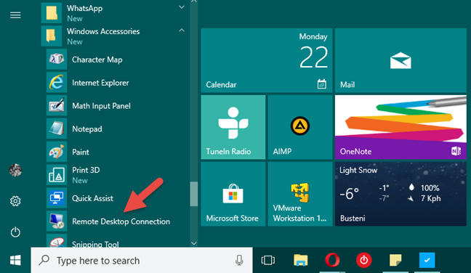Click 'Notepad' label
471x273 pixels.
(87, 129)
